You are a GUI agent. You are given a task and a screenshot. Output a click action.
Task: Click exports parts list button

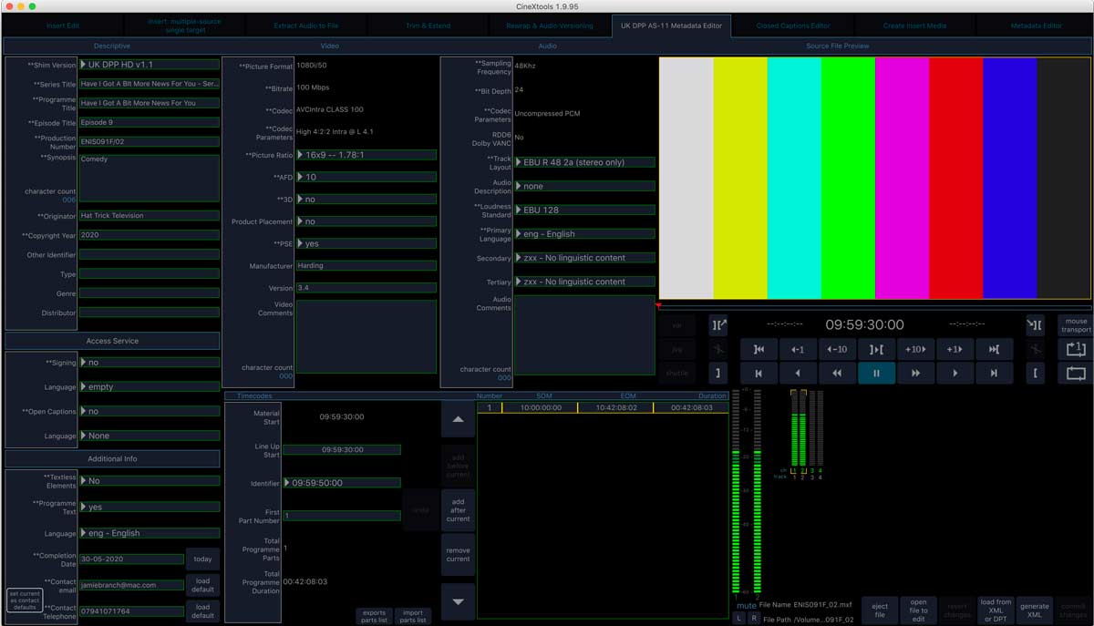(x=374, y=616)
